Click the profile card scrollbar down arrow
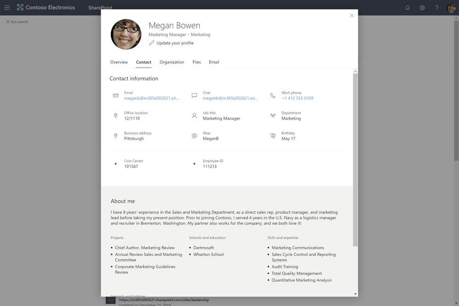Image resolution: width=459 pixels, height=306 pixels. coord(355,294)
